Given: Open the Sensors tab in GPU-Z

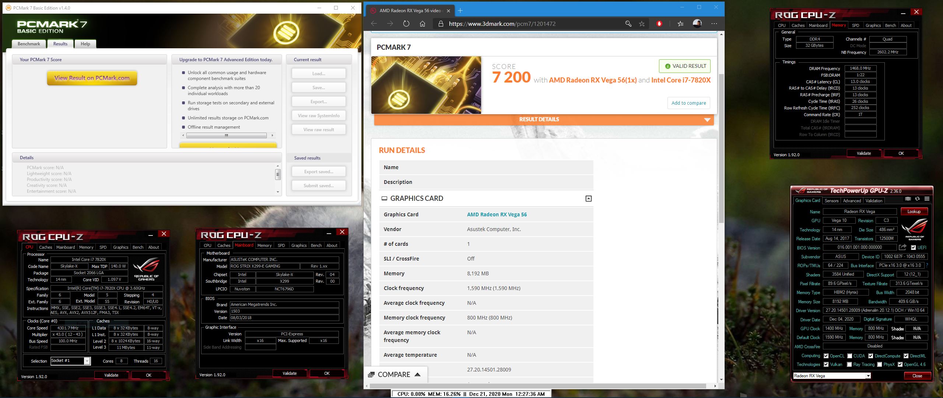Looking at the screenshot, I should [x=831, y=201].
